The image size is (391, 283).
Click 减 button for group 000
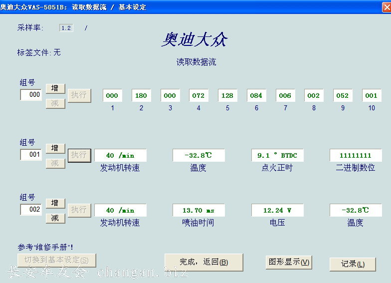55,103
